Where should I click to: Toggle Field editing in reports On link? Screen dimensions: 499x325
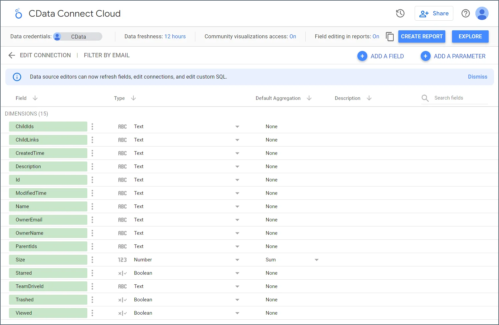pos(376,37)
